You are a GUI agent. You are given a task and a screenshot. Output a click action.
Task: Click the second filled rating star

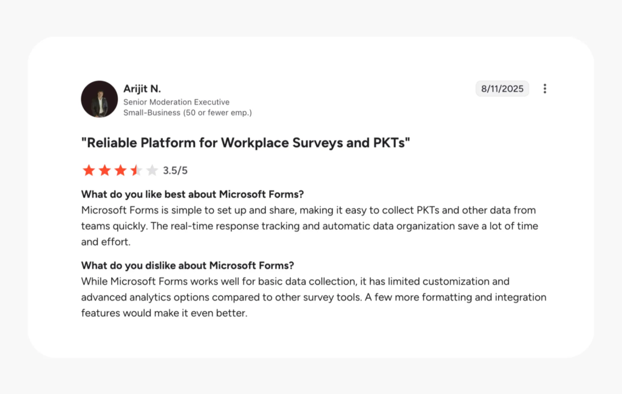click(104, 170)
